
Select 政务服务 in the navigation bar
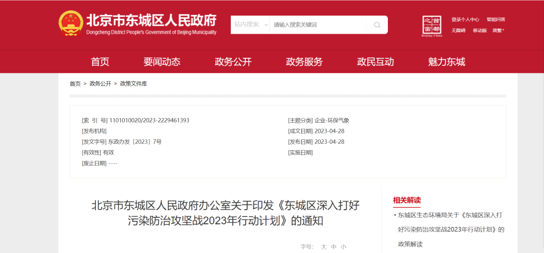pyautogui.click(x=304, y=62)
